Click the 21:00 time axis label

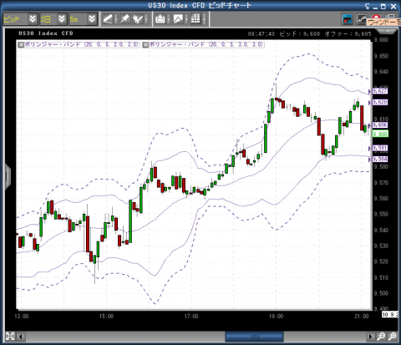tap(362, 316)
